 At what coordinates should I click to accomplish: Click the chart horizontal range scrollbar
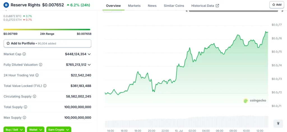(x=233, y=11)
